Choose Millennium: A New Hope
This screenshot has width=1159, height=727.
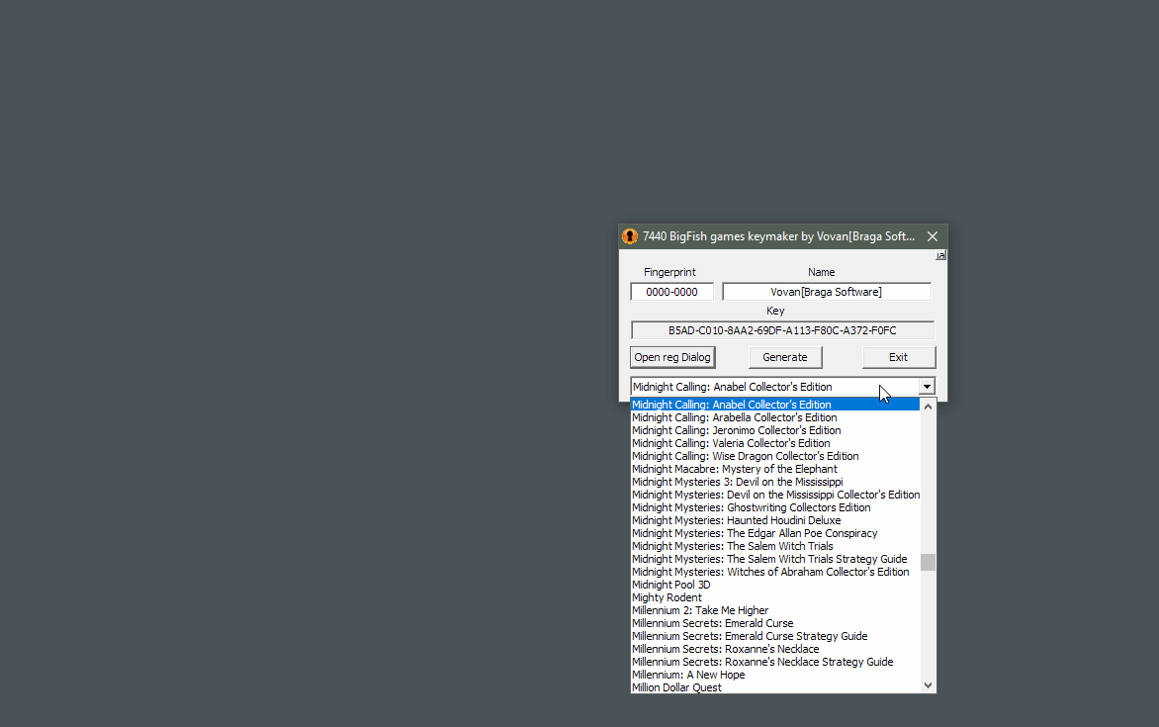774,676
